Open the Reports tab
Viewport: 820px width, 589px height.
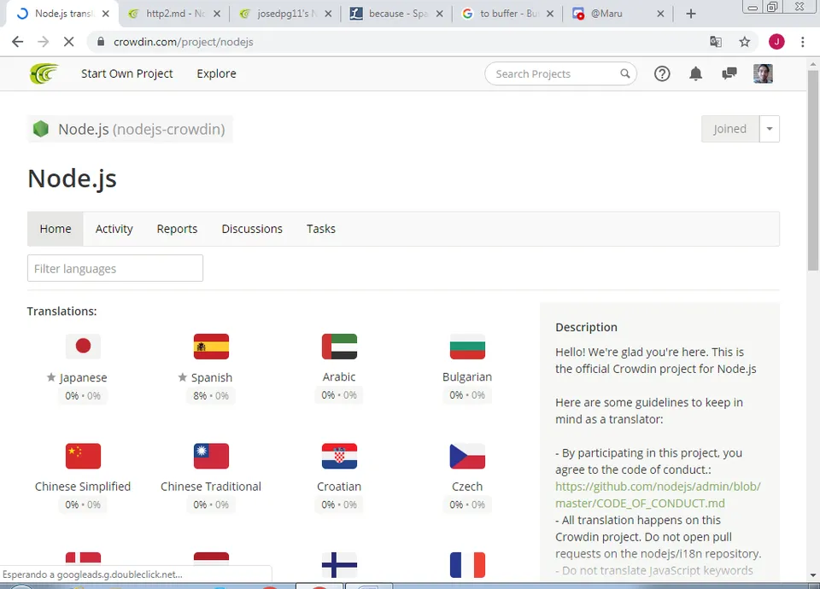point(178,229)
